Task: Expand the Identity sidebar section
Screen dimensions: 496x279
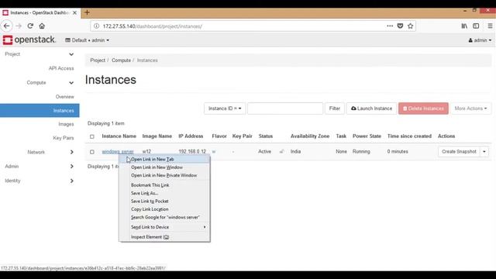Action: 72,181
